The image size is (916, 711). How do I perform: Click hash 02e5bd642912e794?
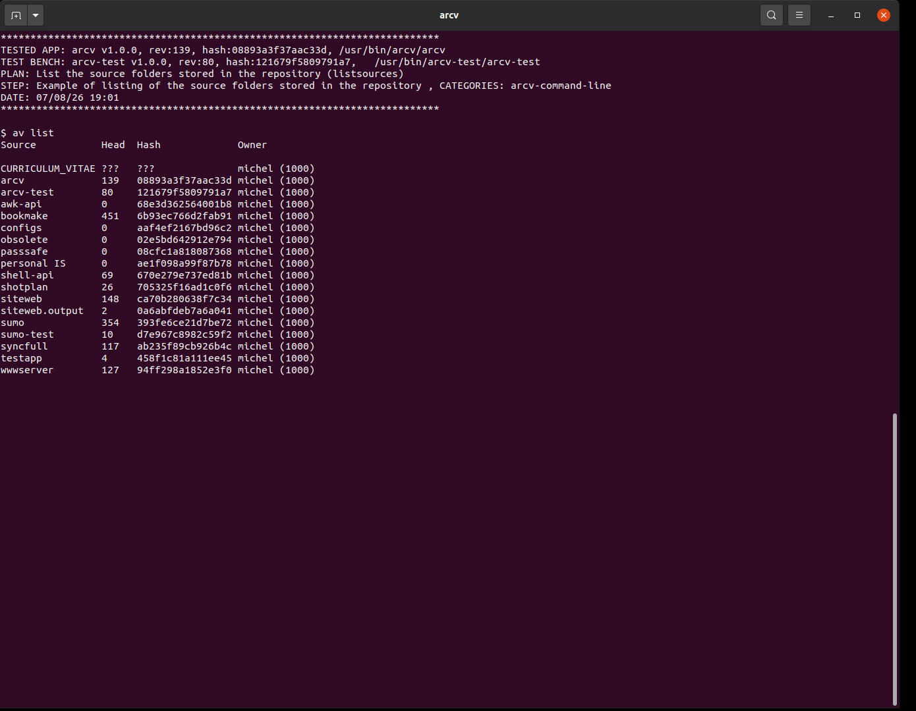click(185, 240)
